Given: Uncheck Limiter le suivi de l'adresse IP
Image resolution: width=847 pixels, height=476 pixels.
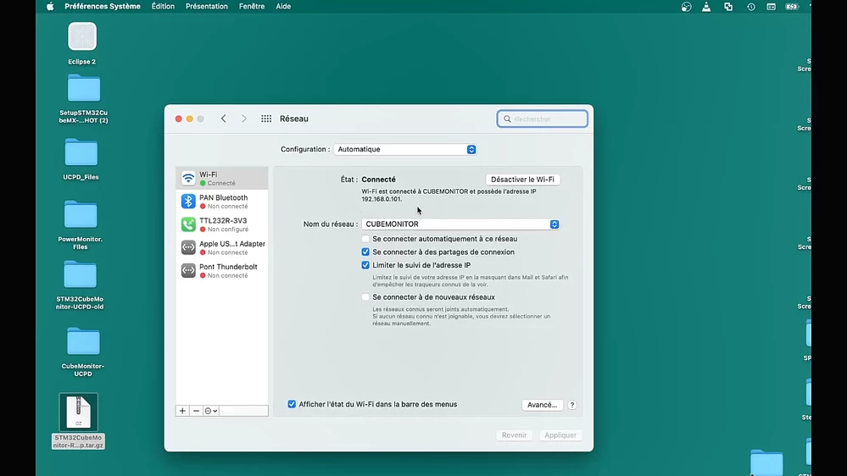Looking at the screenshot, I should (365, 265).
